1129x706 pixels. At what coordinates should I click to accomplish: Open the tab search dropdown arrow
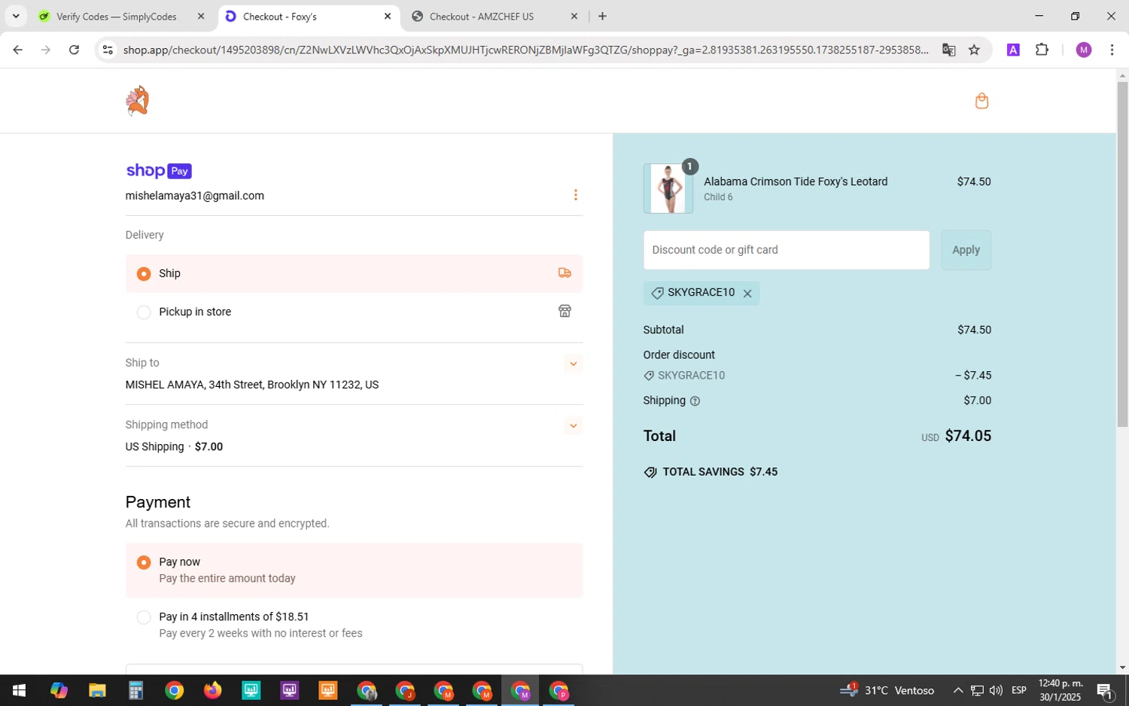15,16
